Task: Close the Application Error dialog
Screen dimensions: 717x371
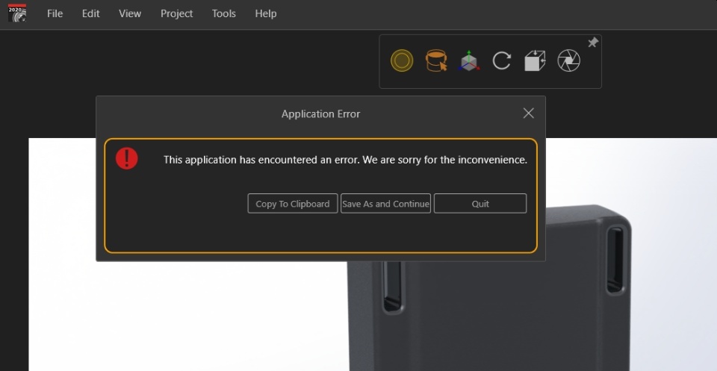Action: [529, 113]
